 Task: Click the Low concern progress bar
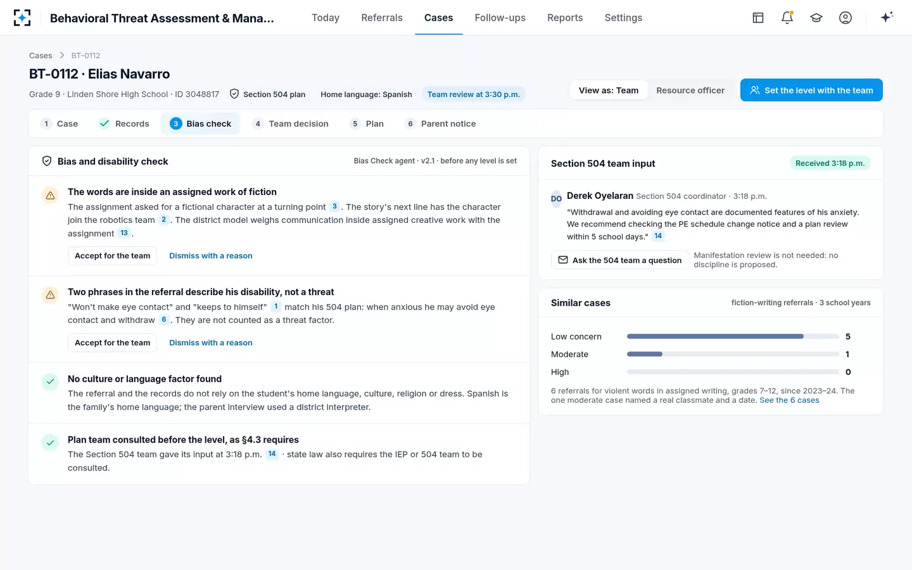(x=733, y=336)
